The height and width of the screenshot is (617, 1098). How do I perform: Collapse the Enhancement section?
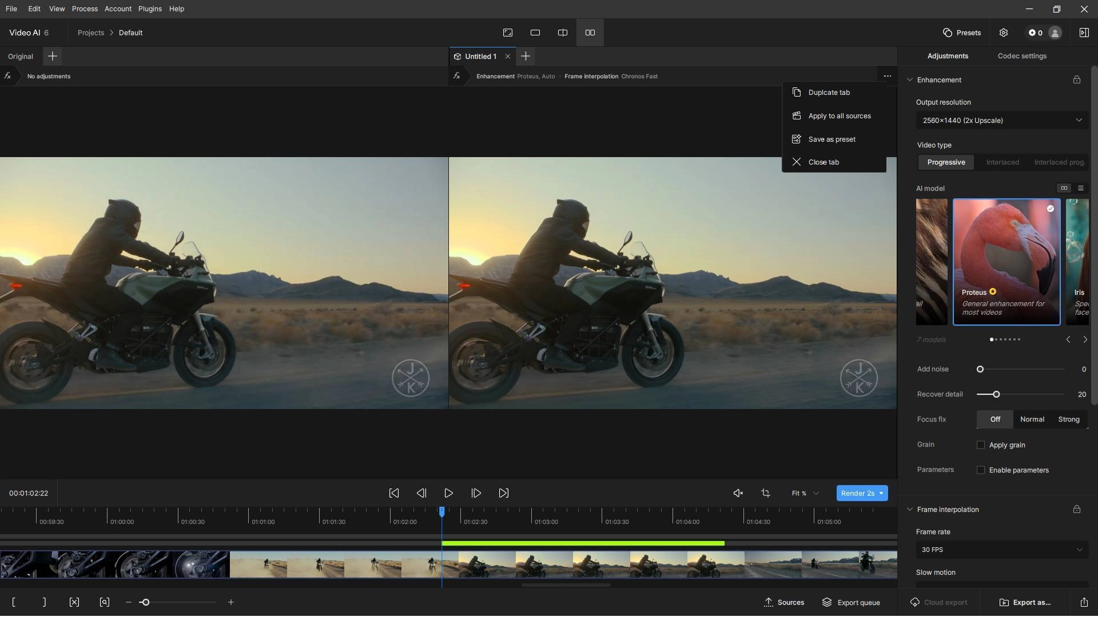pos(910,80)
